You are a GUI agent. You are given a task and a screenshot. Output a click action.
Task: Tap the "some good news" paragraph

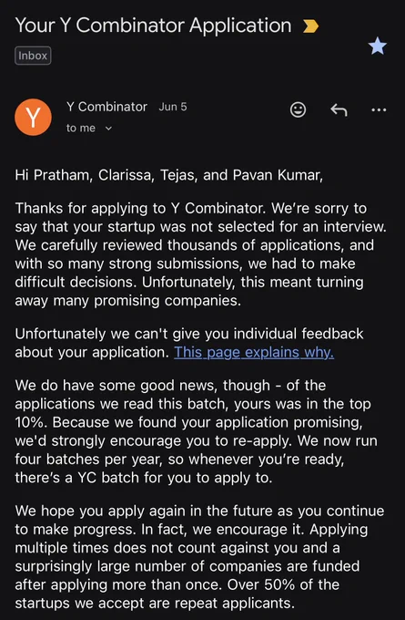pos(197,431)
